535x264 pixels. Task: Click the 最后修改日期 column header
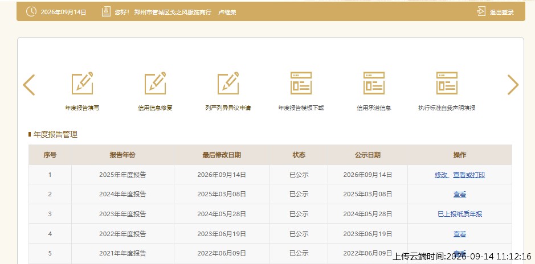point(222,155)
